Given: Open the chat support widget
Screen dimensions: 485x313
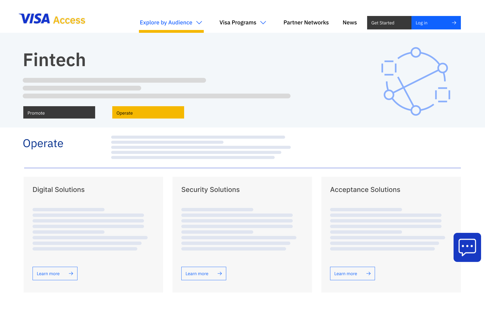Looking at the screenshot, I should tap(467, 247).
